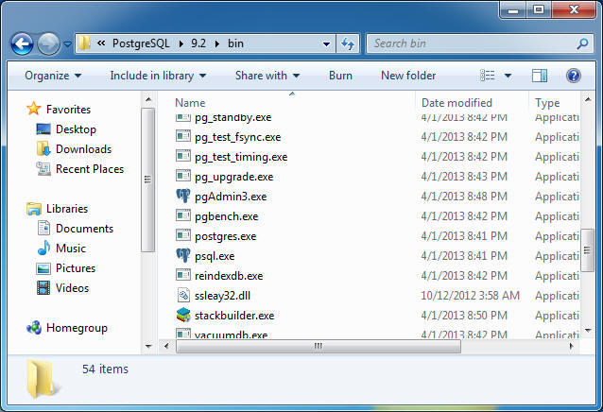Screen dimensions: 603x412
Task: Select the 9.2 folder in the address path
Action: [198, 43]
